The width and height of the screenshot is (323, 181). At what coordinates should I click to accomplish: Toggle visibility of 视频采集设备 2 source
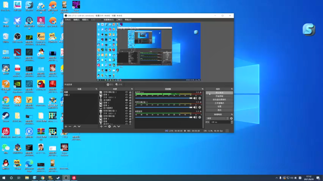[126, 92]
